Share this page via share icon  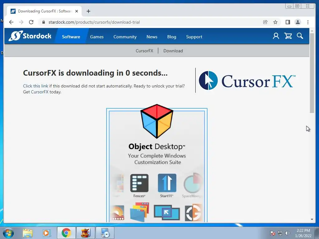click(265, 22)
